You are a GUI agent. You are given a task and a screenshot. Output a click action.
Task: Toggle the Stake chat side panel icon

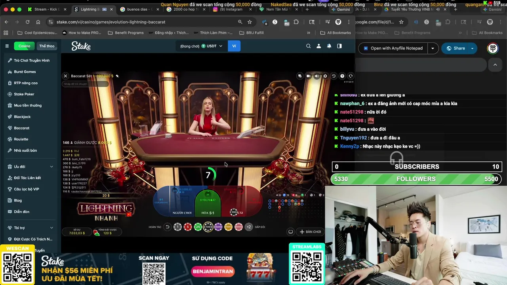[x=339, y=46]
